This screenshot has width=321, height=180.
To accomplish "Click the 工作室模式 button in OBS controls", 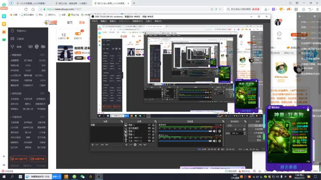I will point(256,133).
